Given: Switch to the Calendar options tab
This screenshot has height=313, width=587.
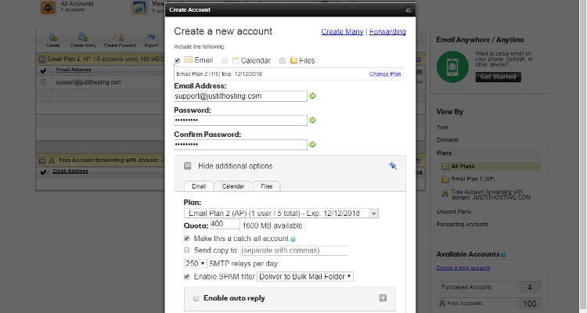Looking at the screenshot, I should pos(233,186).
